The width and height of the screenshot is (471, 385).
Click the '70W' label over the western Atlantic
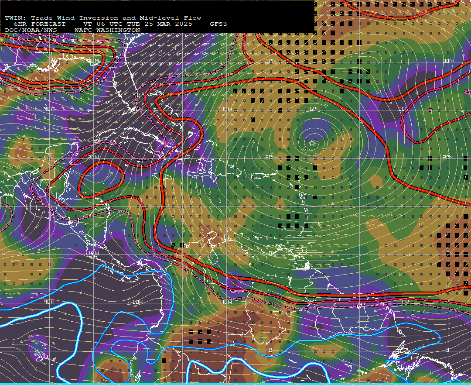(x=227, y=109)
